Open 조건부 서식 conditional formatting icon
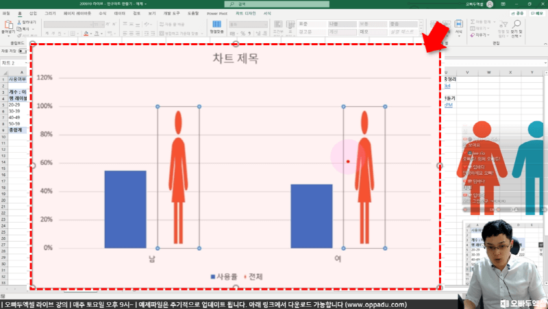548x309 pixels. [x=278, y=25]
